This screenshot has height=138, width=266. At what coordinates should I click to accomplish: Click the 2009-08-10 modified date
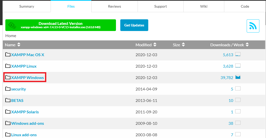click(x=146, y=124)
